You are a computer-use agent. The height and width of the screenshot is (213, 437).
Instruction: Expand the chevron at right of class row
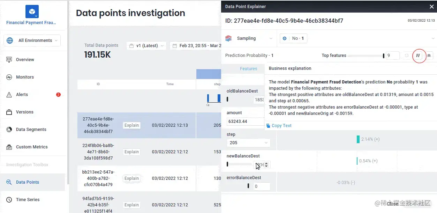(x=433, y=38)
